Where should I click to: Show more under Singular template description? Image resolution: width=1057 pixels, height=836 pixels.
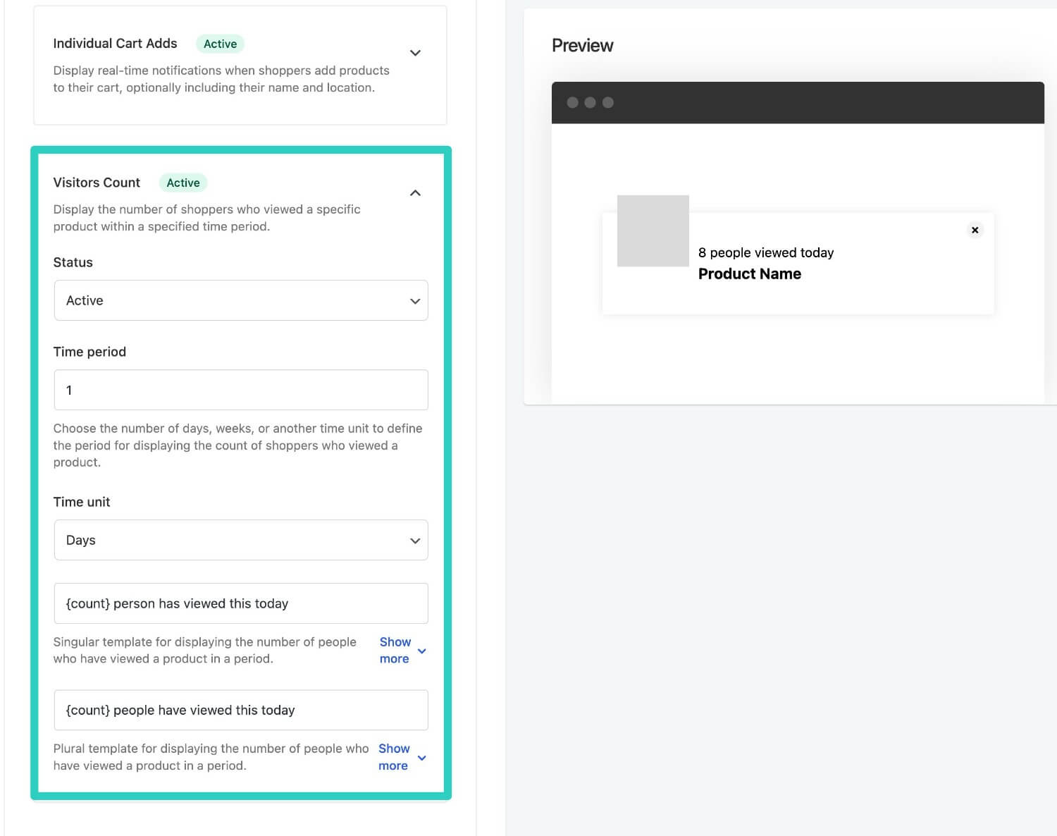402,651
